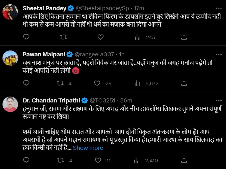The width and height of the screenshot is (226, 169).
Task: Reply to Sheetal Pandey's tweet
Action: [26, 37]
